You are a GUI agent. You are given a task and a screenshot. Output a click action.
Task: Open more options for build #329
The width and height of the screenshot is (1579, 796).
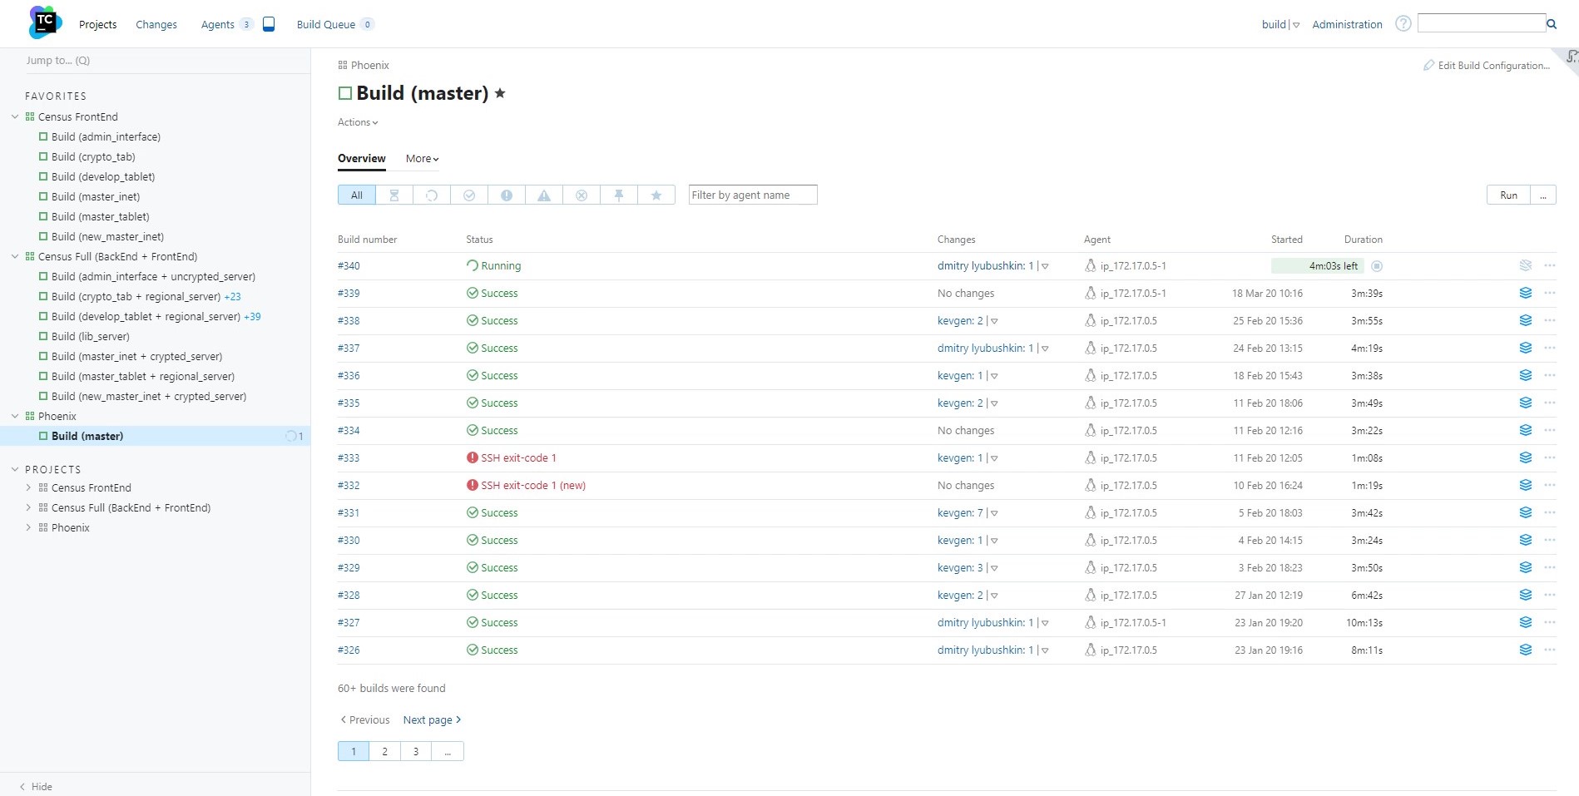click(1549, 567)
